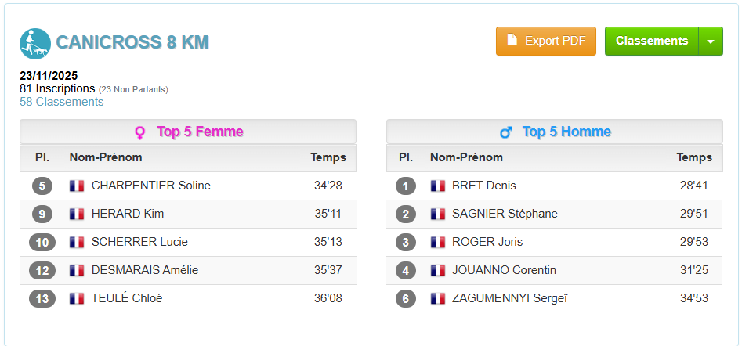Select the HERARD Kim result row
The height and width of the screenshot is (346, 742).
pyautogui.click(x=188, y=214)
